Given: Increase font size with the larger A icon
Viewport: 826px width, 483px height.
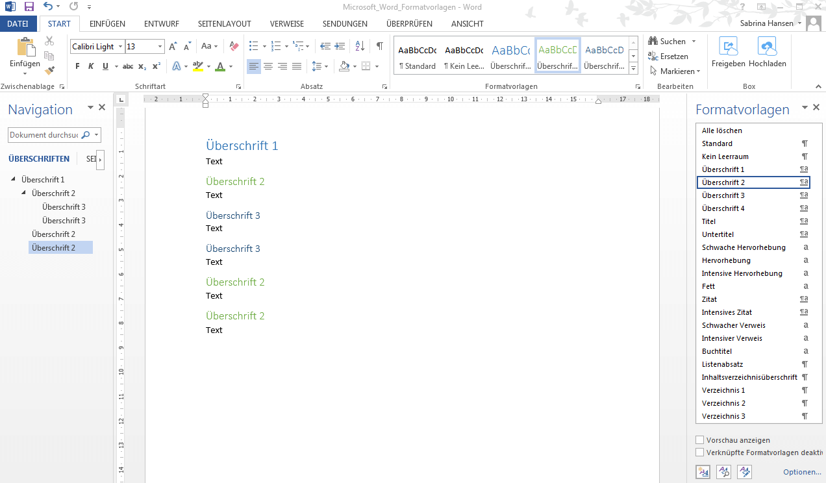Looking at the screenshot, I should point(173,47).
